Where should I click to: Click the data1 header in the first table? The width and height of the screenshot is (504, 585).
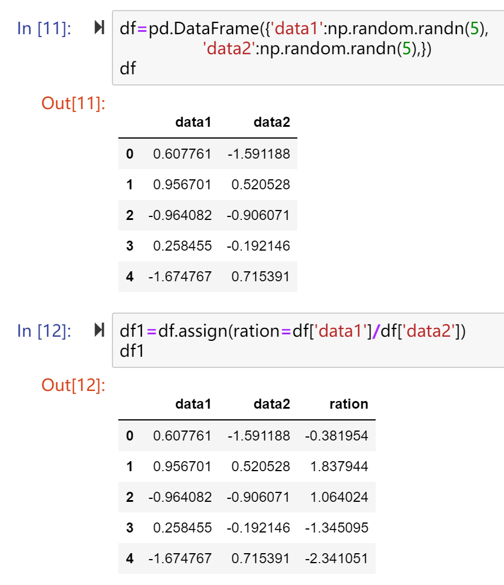(x=193, y=122)
